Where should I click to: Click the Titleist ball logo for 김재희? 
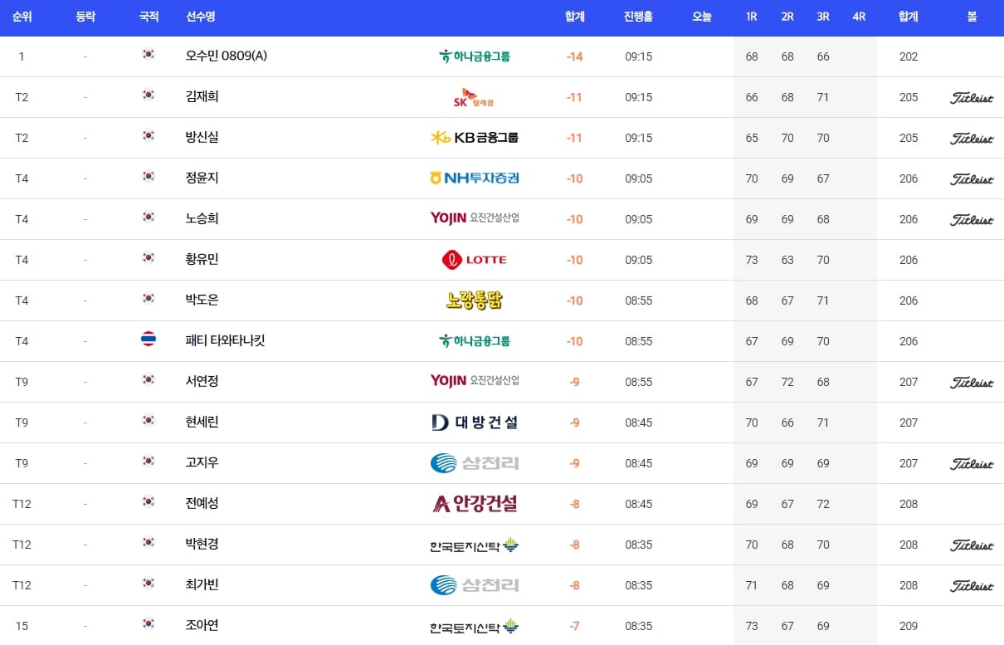coord(972,97)
